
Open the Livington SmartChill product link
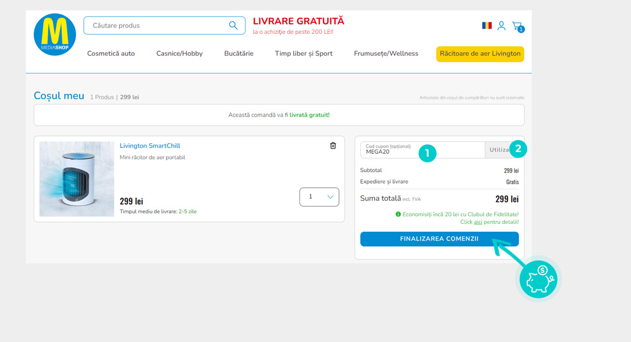(x=150, y=146)
